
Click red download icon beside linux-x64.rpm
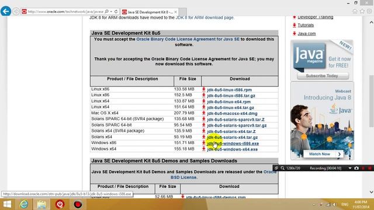[204, 101]
